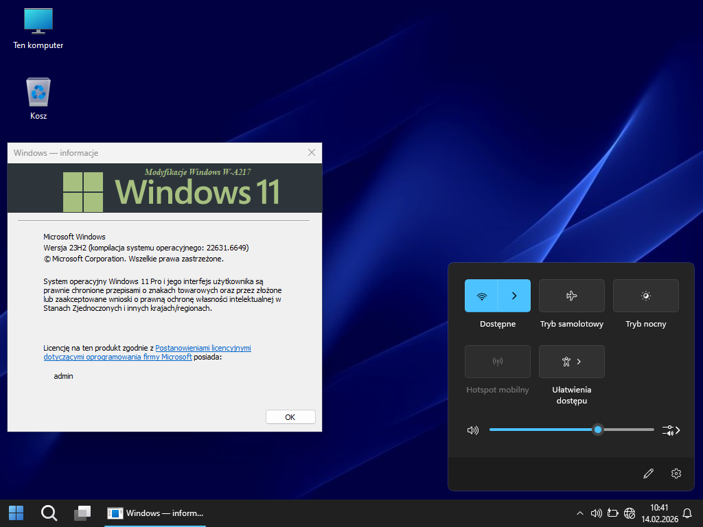Screen dimensions: 703x527
Task: Open the Start menu
Action: tap(16, 513)
